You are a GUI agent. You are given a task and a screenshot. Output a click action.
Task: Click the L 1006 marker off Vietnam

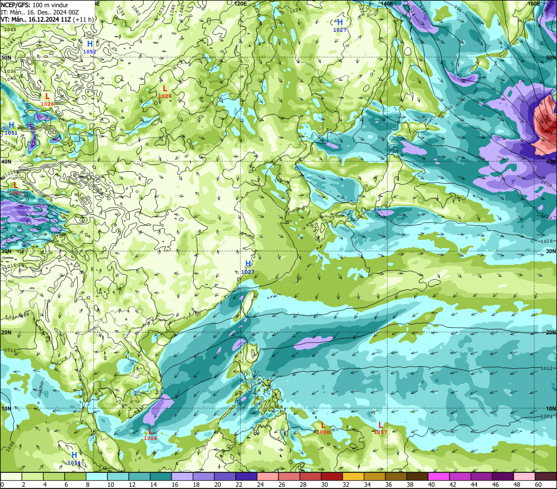(x=150, y=434)
